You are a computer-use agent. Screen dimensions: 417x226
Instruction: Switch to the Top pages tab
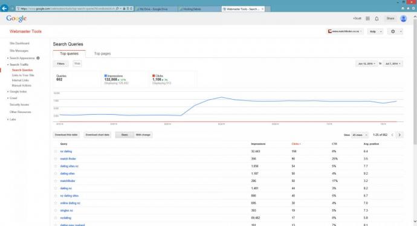point(102,53)
